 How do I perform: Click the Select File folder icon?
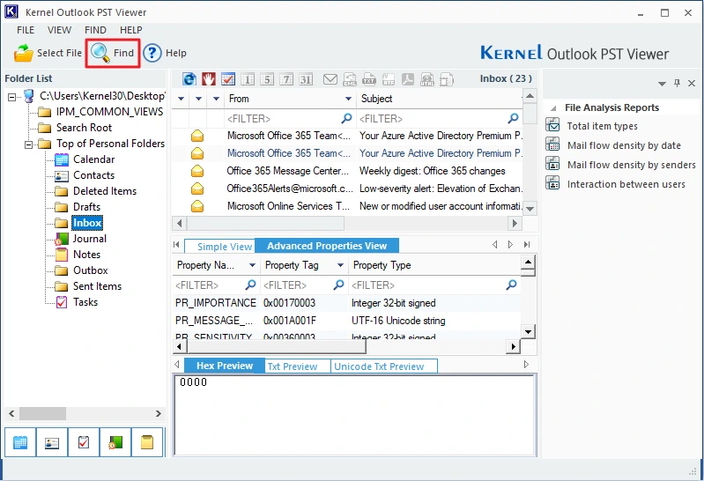(23, 53)
